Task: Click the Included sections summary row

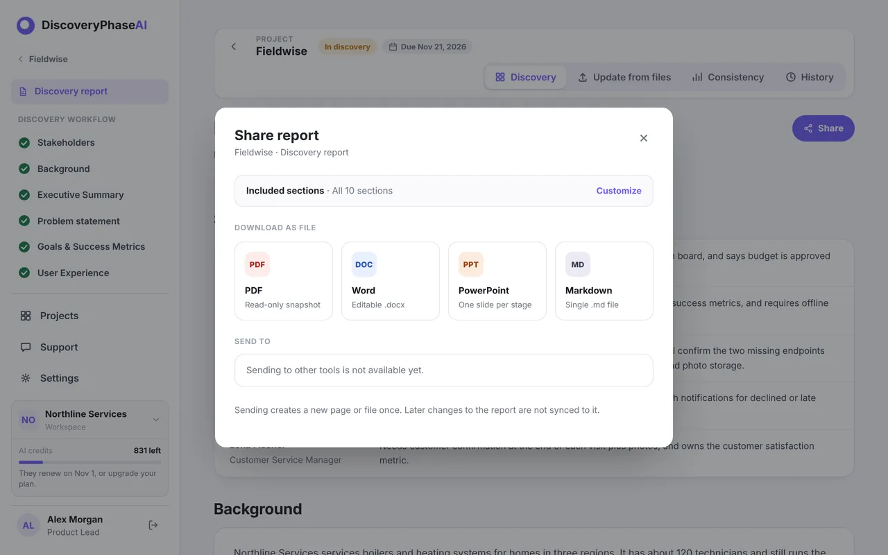Action: (x=444, y=191)
